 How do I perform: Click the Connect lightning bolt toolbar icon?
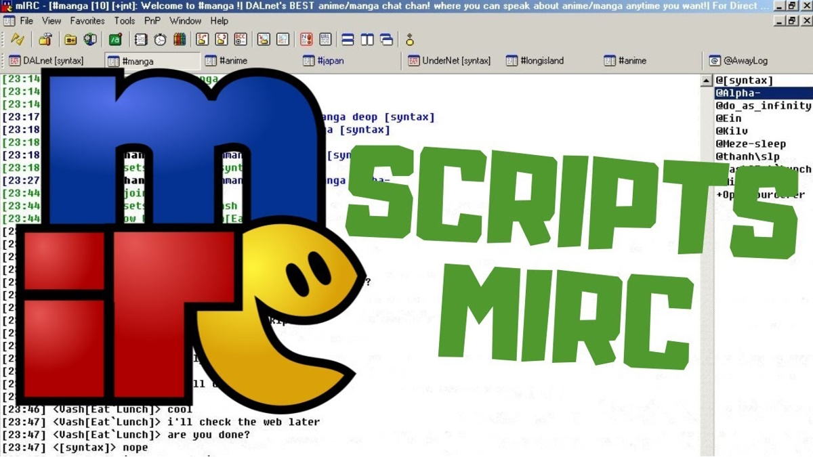(x=18, y=39)
